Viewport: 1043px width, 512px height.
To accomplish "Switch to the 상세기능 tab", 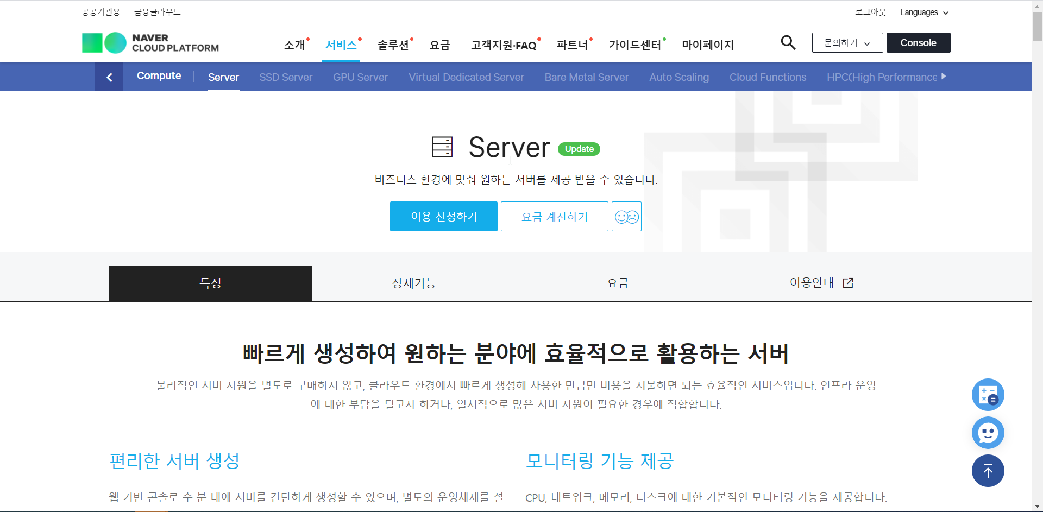I will (414, 283).
